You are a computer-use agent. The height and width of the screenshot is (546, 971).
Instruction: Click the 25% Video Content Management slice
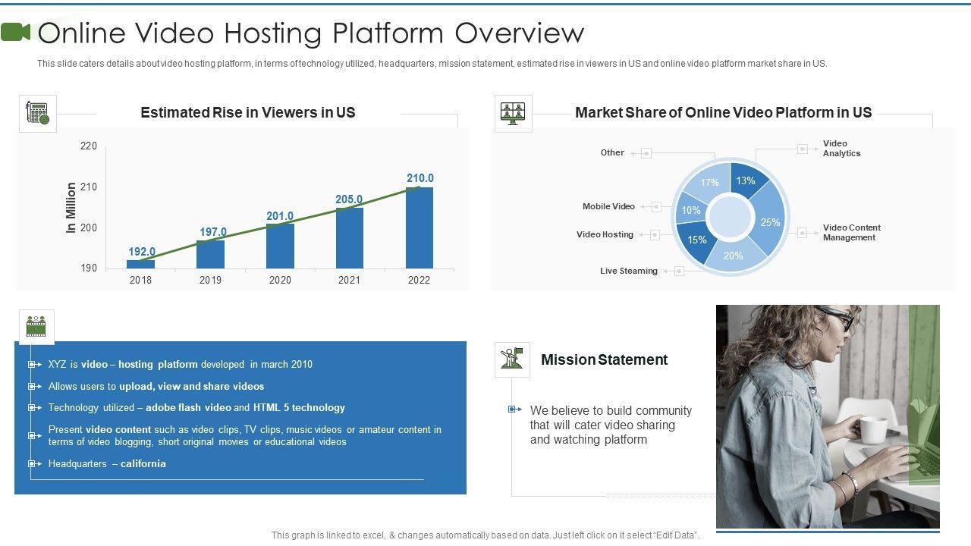(770, 221)
